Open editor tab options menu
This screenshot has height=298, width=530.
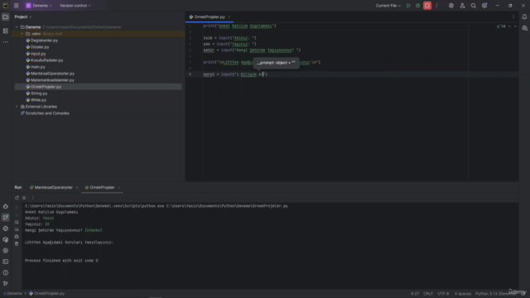pyautogui.click(x=513, y=17)
